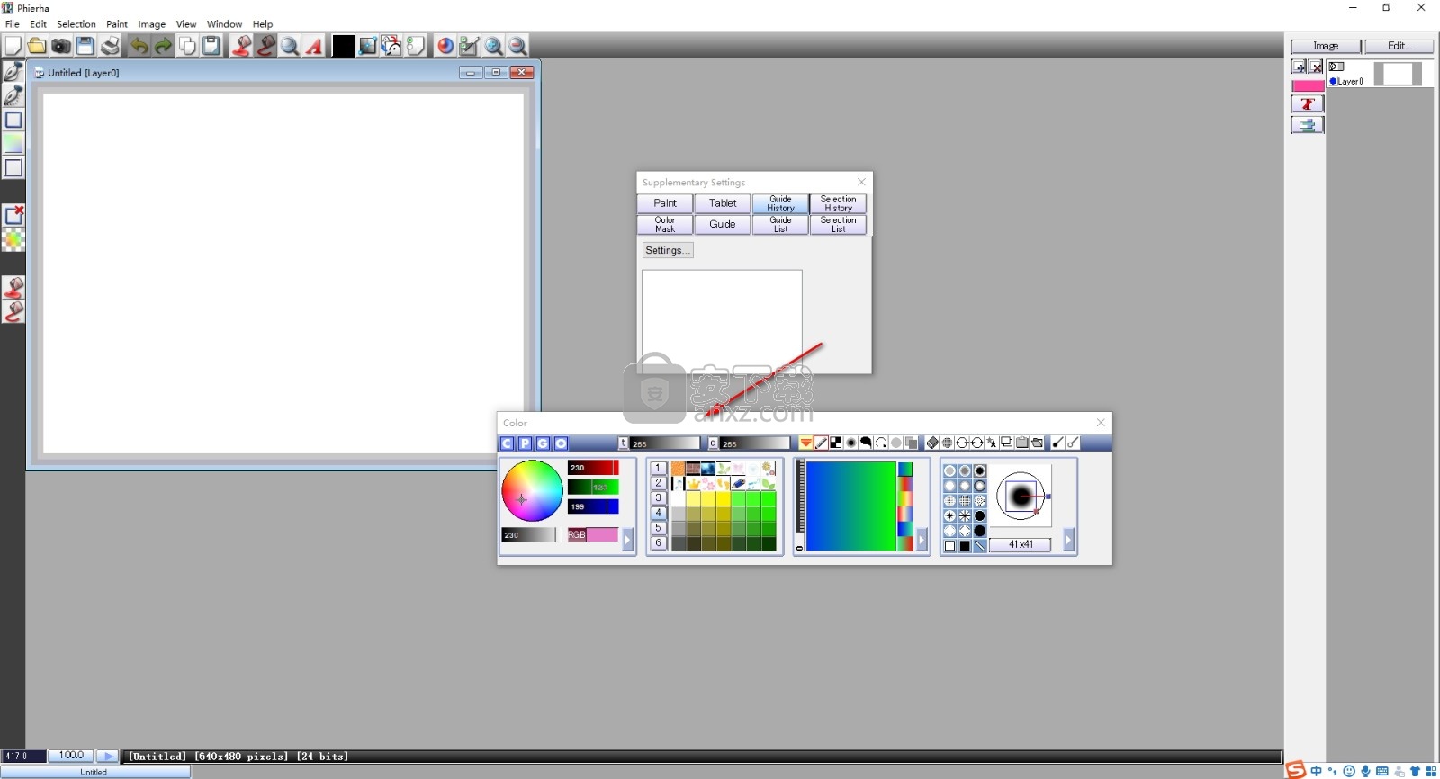Toggle the pencil draw mode in Color toolbar

click(x=821, y=443)
